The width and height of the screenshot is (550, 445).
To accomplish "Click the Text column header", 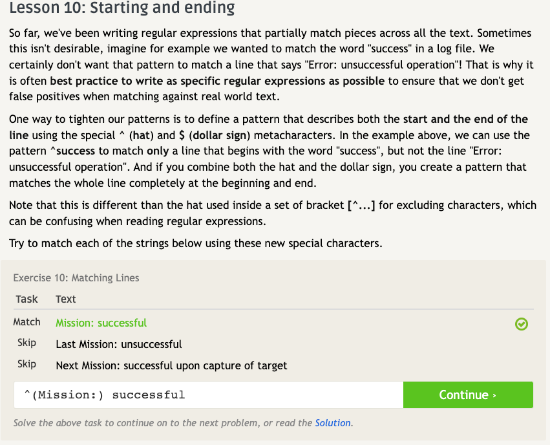I will (65, 299).
